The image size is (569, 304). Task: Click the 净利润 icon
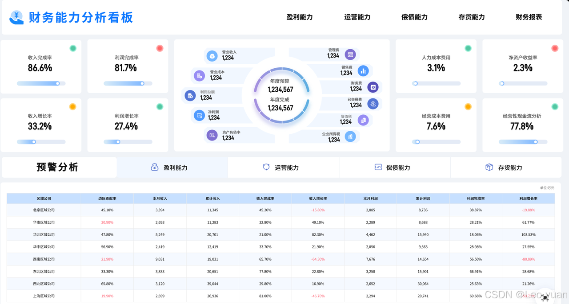click(199, 115)
